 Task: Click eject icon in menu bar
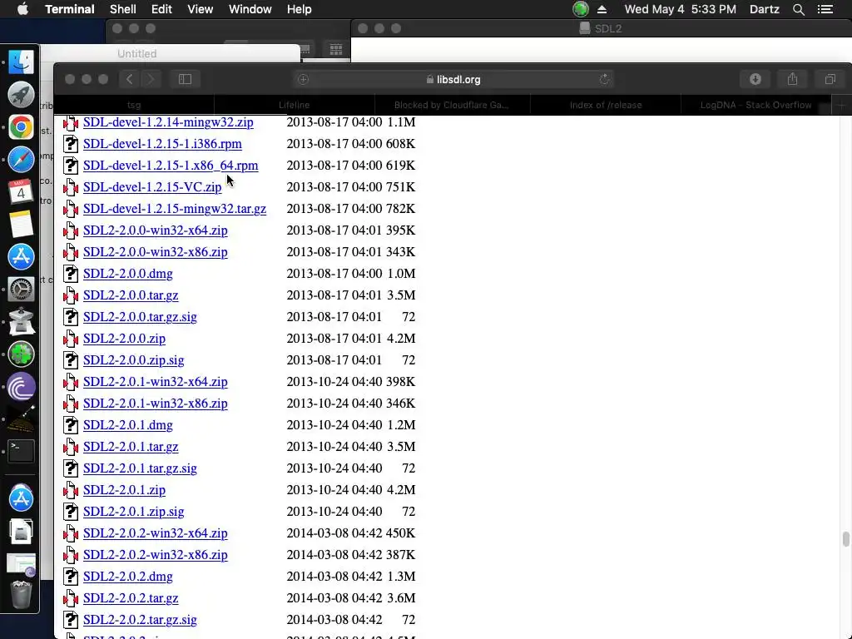[x=602, y=9]
